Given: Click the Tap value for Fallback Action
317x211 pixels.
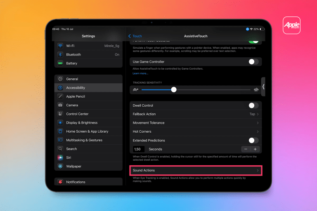Looking at the screenshot, I should pyautogui.click(x=252, y=114).
